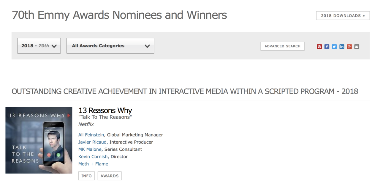
Task: Open Ali Feinstein's profile link
Action: coord(91,135)
